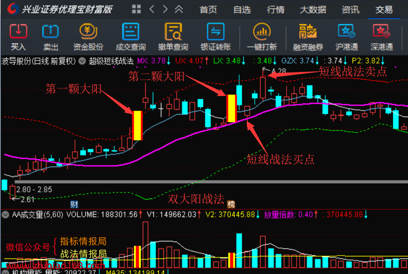Click the grid layout icon
408x274 pixels.
(x=136, y=9)
